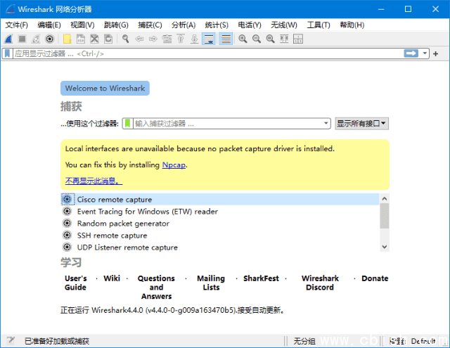Click the display filter bookmark icon
The image size is (450, 348).
click(7, 53)
